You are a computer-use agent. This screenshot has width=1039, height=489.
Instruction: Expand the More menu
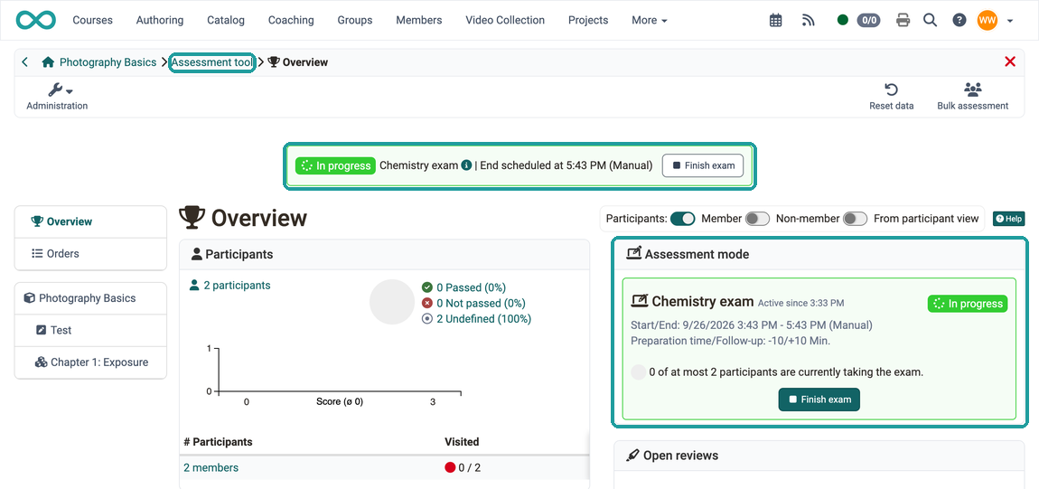(650, 21)
